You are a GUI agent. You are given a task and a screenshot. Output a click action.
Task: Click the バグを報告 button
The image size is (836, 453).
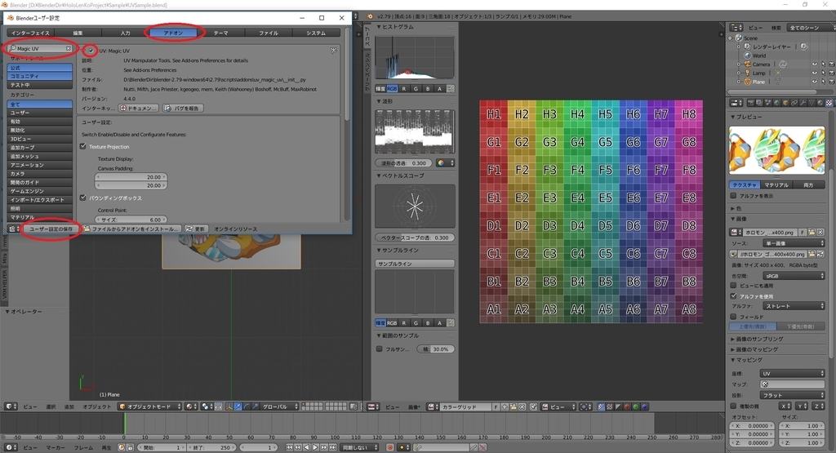(183, 109)
